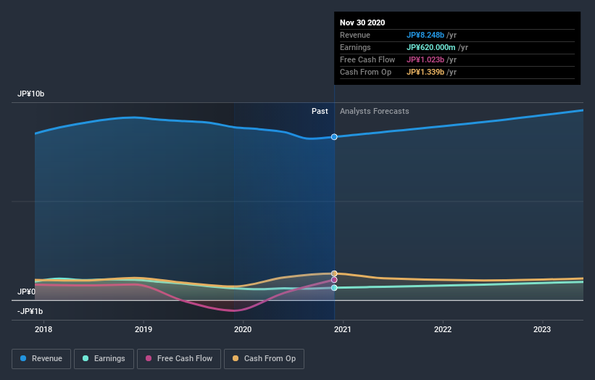Screen dimensions: 595x380
Task: Click the blue Revenue data point marker
Action: pos(334,136)
